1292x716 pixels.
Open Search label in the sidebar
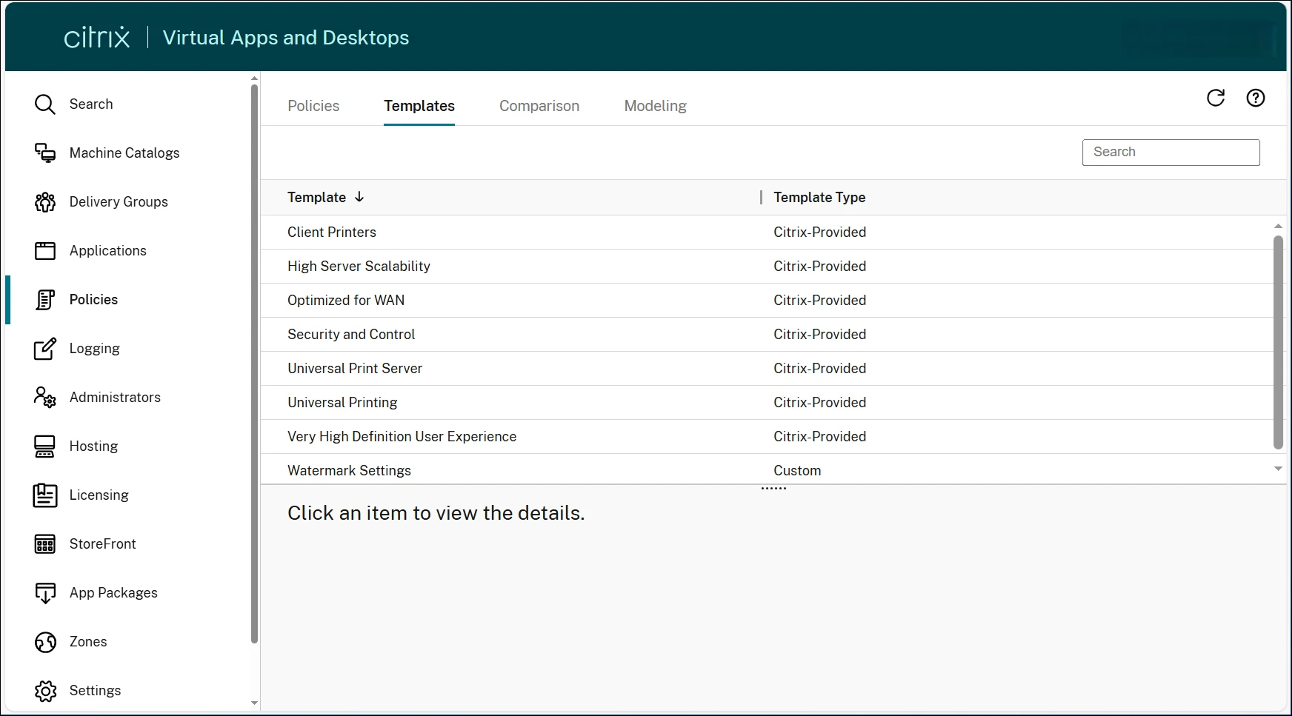(91, 104)
